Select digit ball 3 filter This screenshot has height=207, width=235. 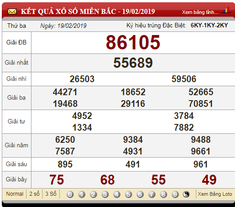pyautogui.click(x=105, y=194)
